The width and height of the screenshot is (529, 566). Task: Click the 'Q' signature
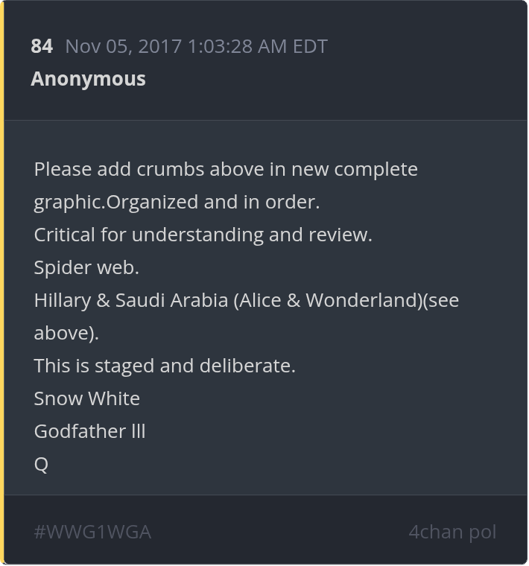(41, 464)
